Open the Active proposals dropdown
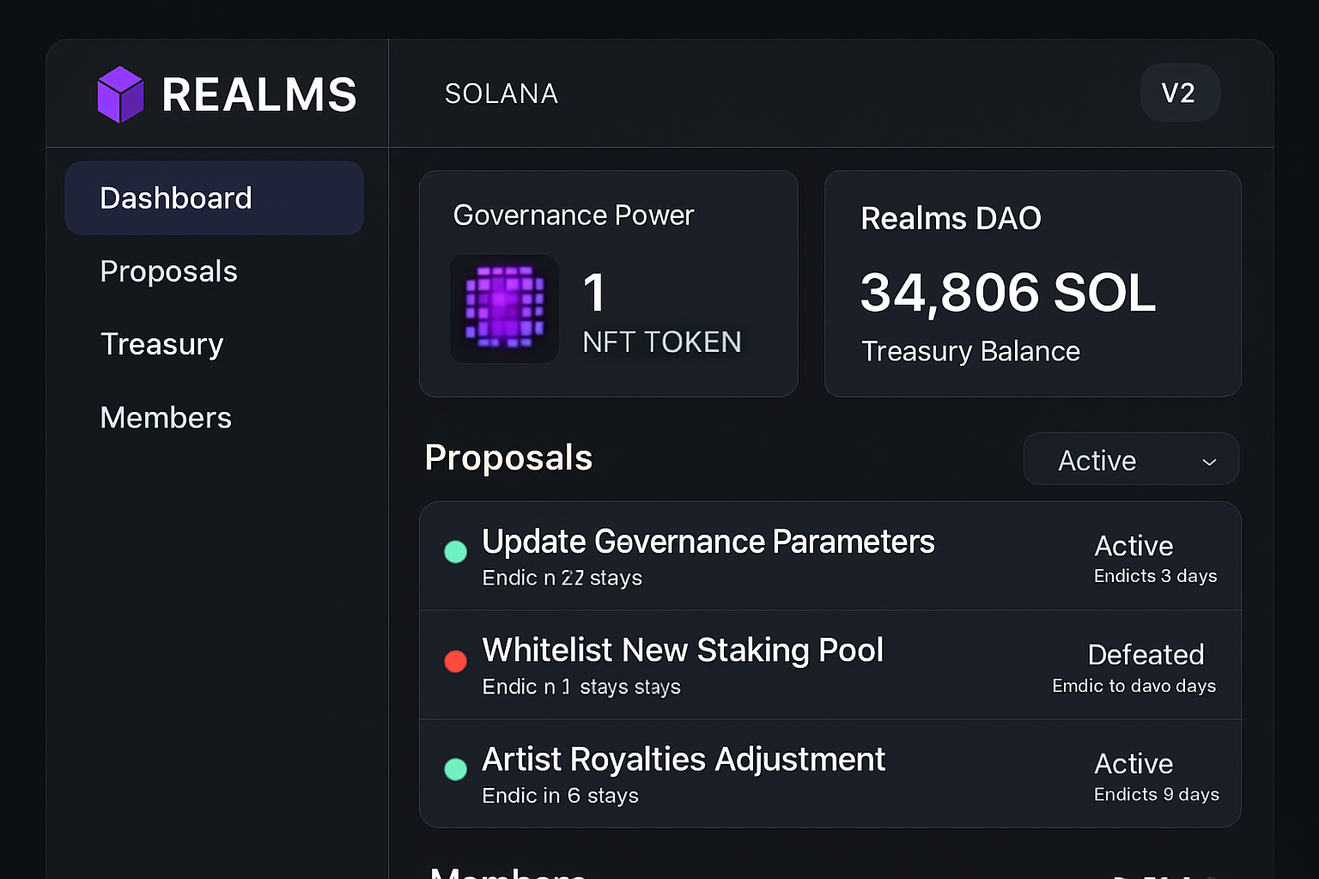Image resolution: width=1319 pixels, height=879 pixels. point(1130,459)
